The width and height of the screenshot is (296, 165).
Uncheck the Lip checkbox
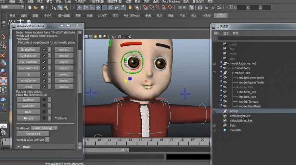44,74
